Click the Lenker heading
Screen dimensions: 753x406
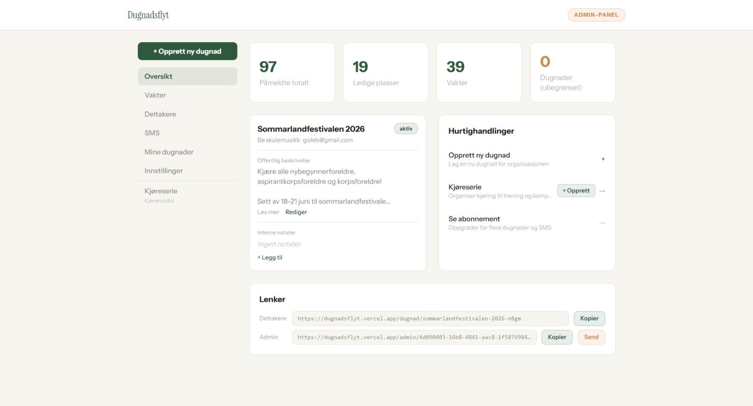272,299
